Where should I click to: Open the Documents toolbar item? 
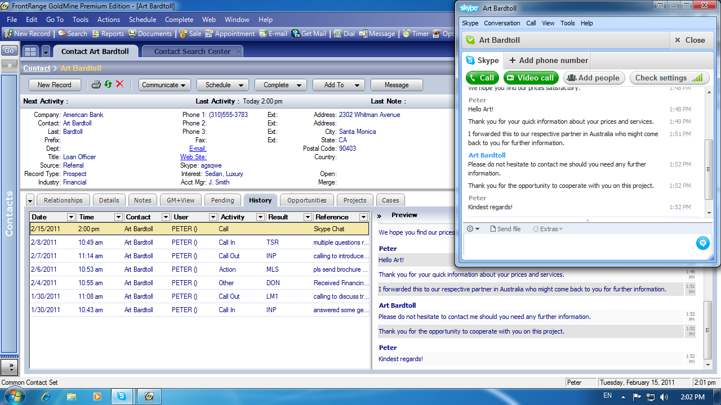[150, 34]
